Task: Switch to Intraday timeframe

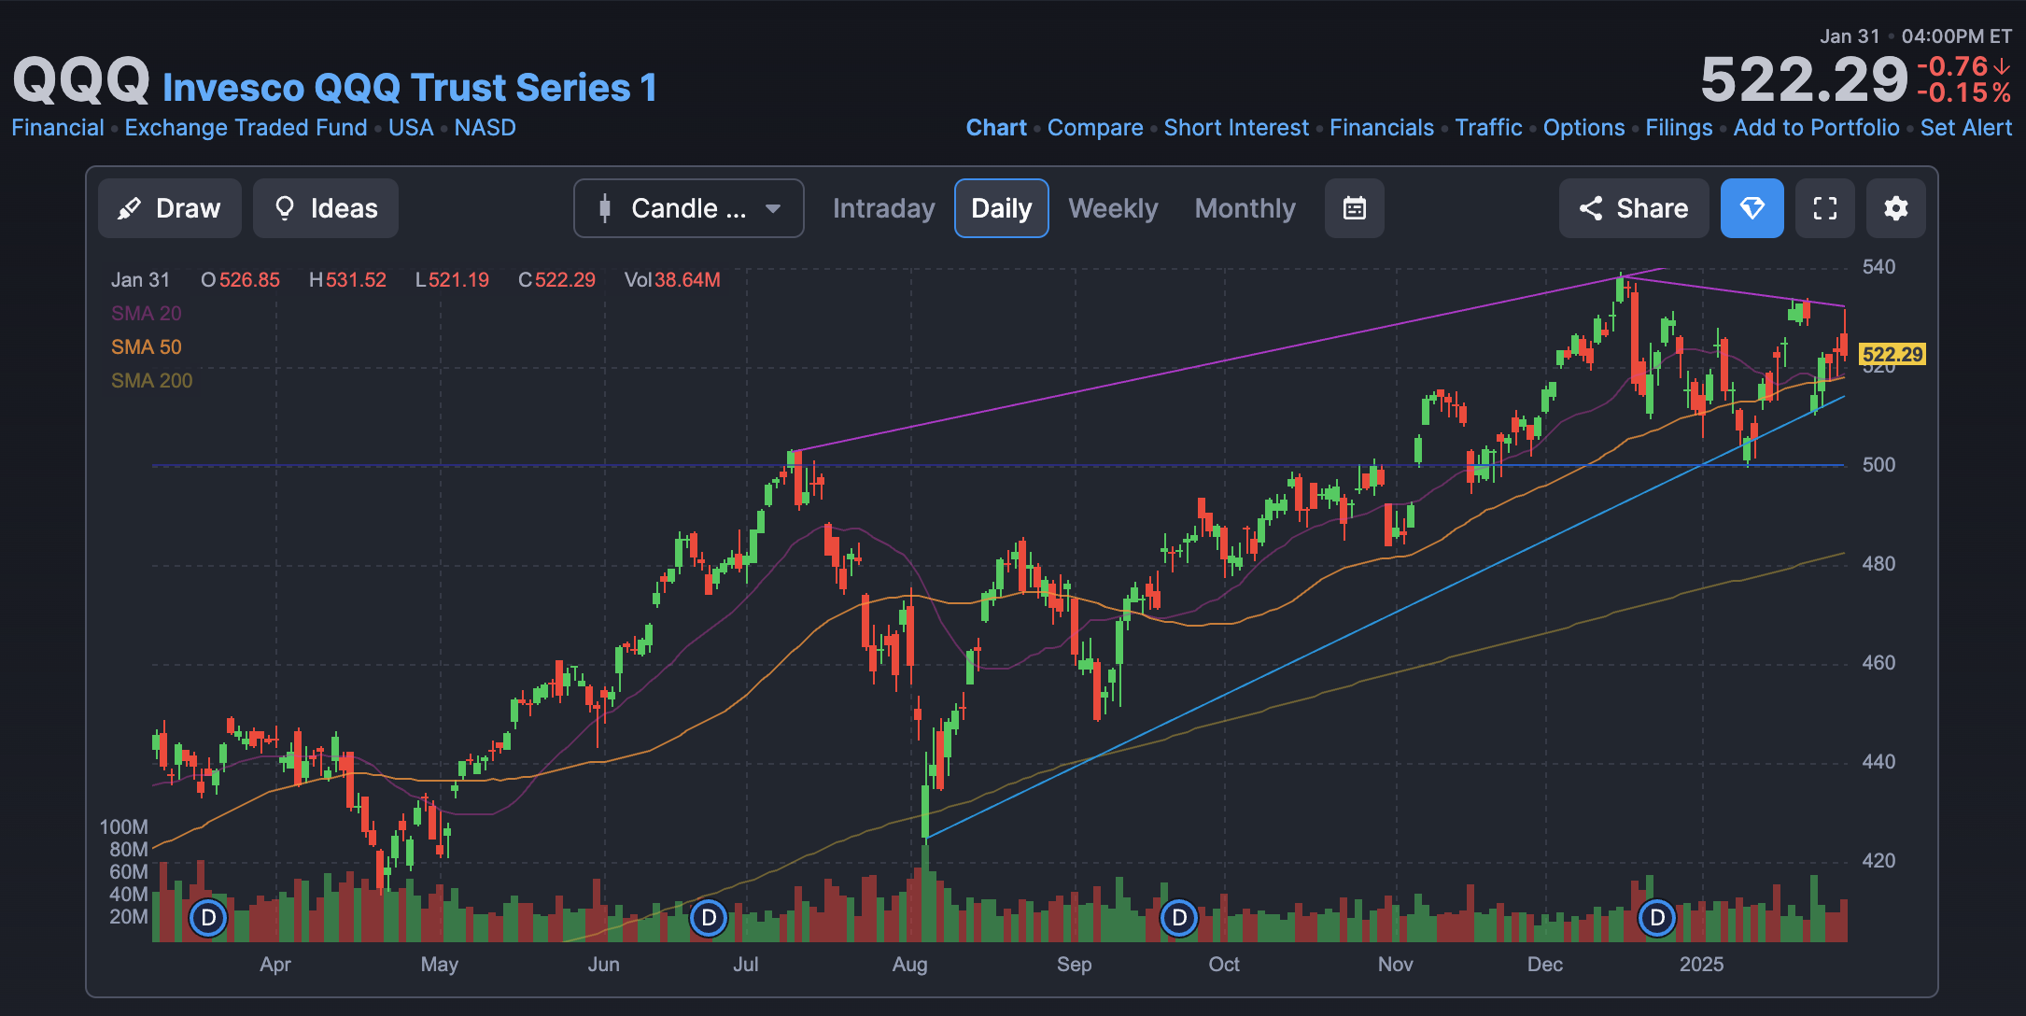Action: tap(883, 208)
